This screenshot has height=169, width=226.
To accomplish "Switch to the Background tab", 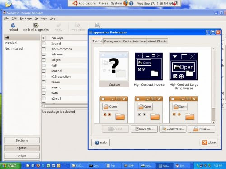I will (113, 41).
